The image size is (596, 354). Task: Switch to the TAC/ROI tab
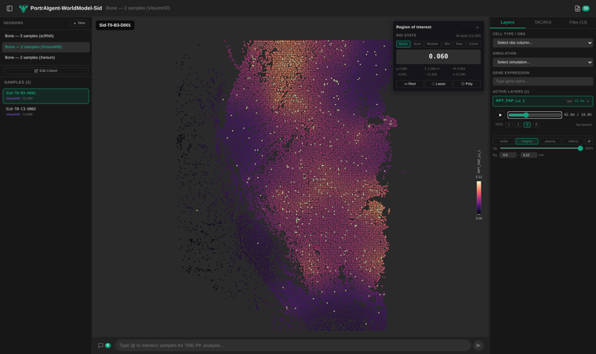[x=543, y=23]
